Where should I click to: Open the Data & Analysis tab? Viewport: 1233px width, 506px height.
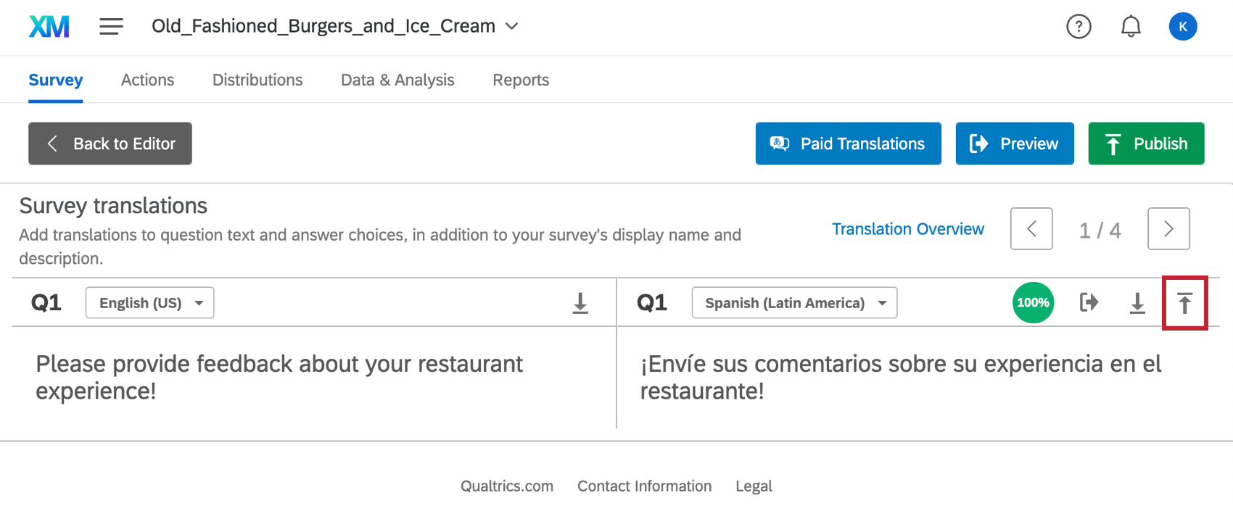397,80
